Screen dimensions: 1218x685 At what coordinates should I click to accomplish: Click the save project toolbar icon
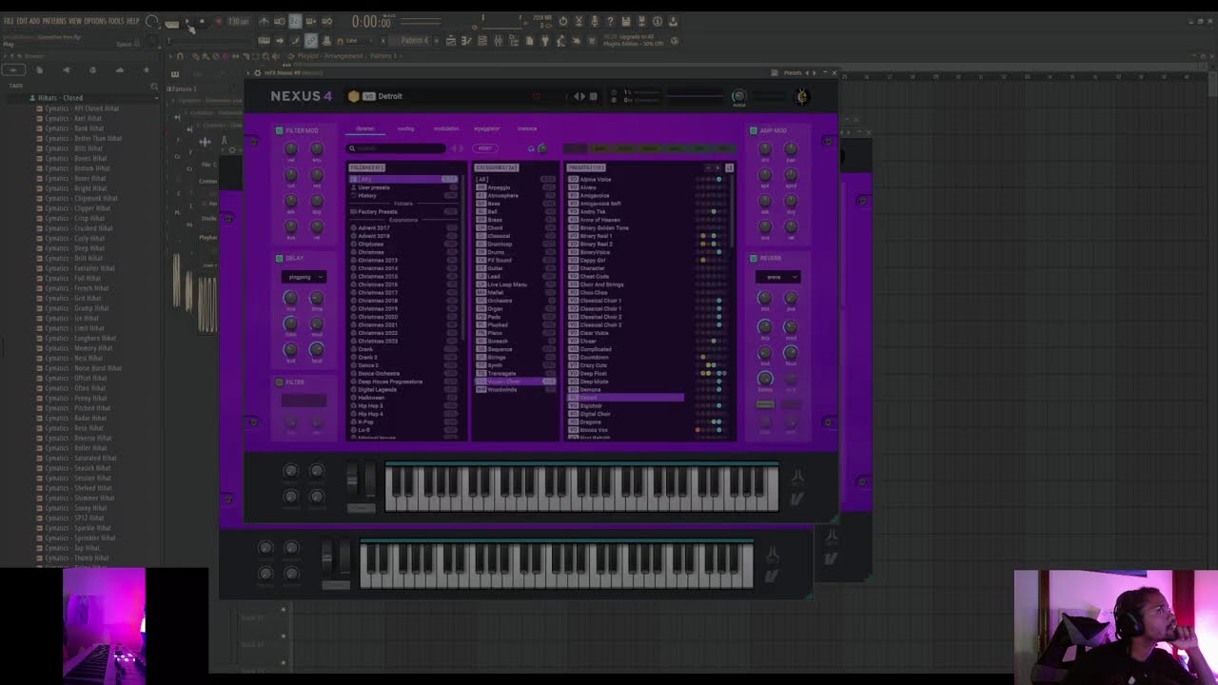click(x=625, y=21)
